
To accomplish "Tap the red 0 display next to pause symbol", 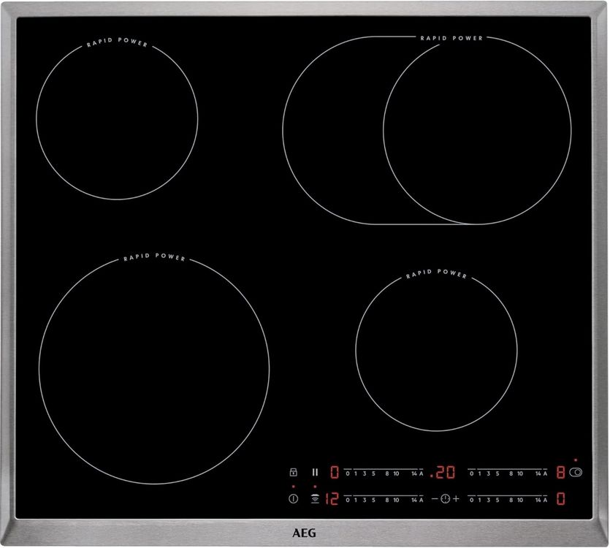I will [x=335, y=472].
